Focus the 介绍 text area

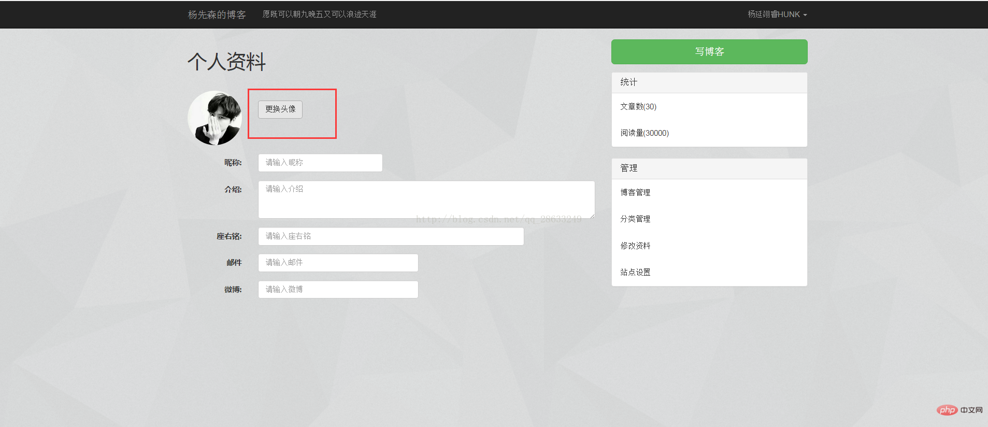click(x=426, y=200)
